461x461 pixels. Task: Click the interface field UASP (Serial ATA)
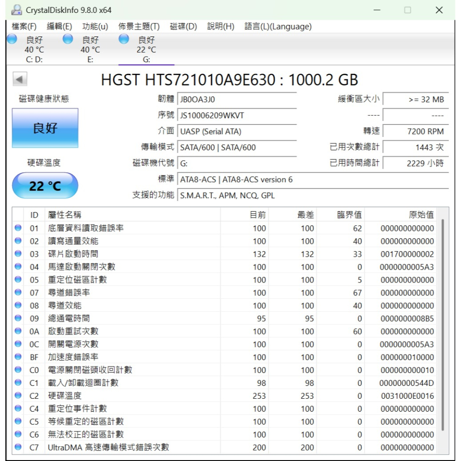(236, 131)
